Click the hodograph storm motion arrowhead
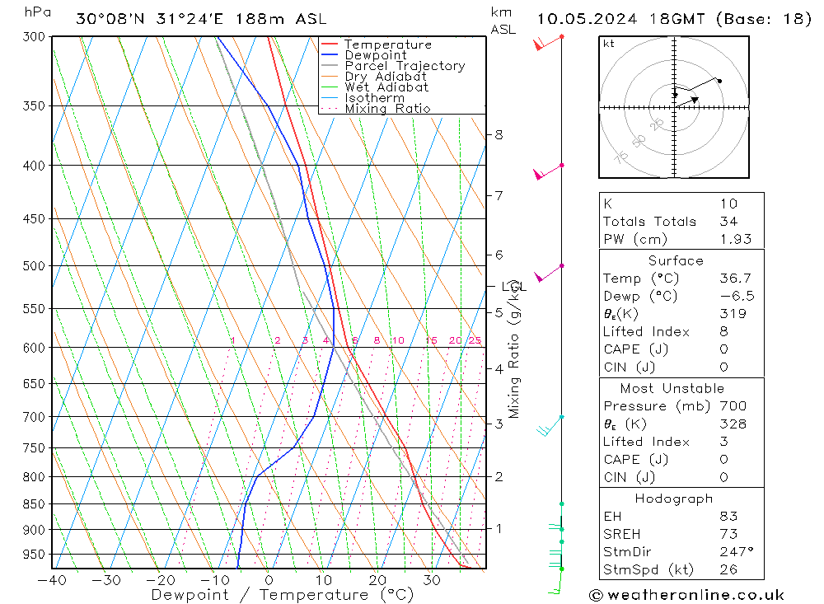 coord(695,100)
